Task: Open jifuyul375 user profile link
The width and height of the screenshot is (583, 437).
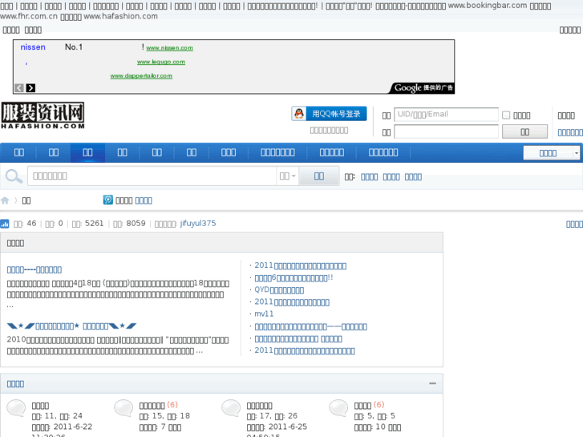Action: coord(198,223)
